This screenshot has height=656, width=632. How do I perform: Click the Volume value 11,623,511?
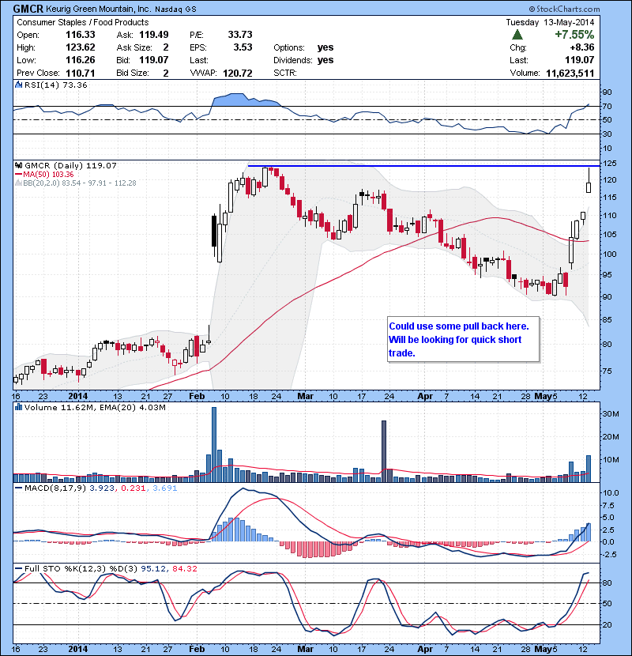570,74
